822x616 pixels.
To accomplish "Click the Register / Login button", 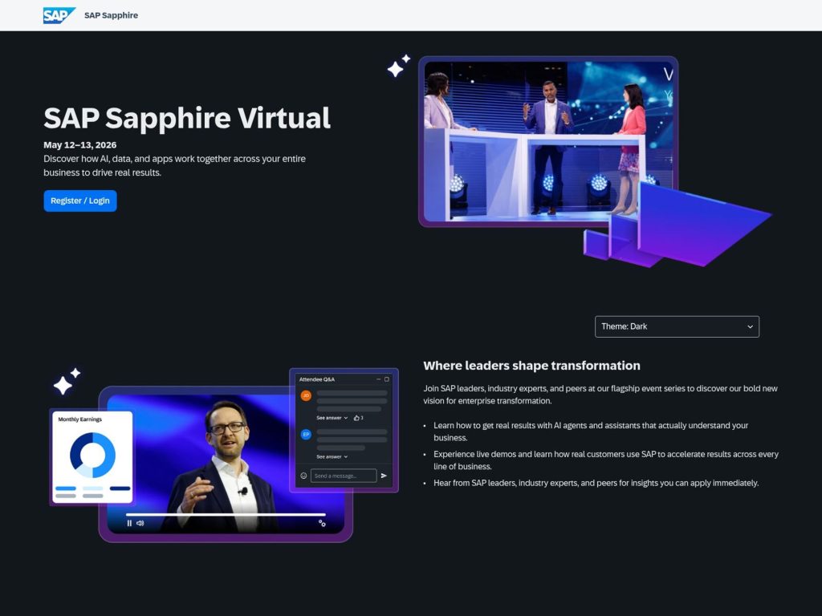I will point(79,201).
